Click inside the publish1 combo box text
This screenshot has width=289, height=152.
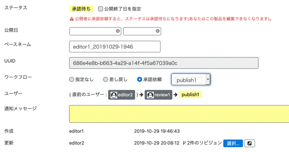click(x=188, y=80)
